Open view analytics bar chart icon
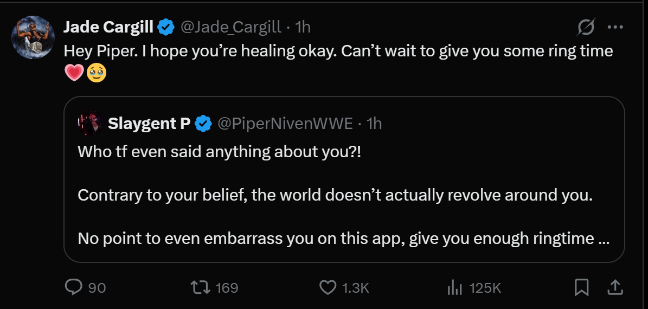Viewport: 648px width, 309px height. [454, 287]
